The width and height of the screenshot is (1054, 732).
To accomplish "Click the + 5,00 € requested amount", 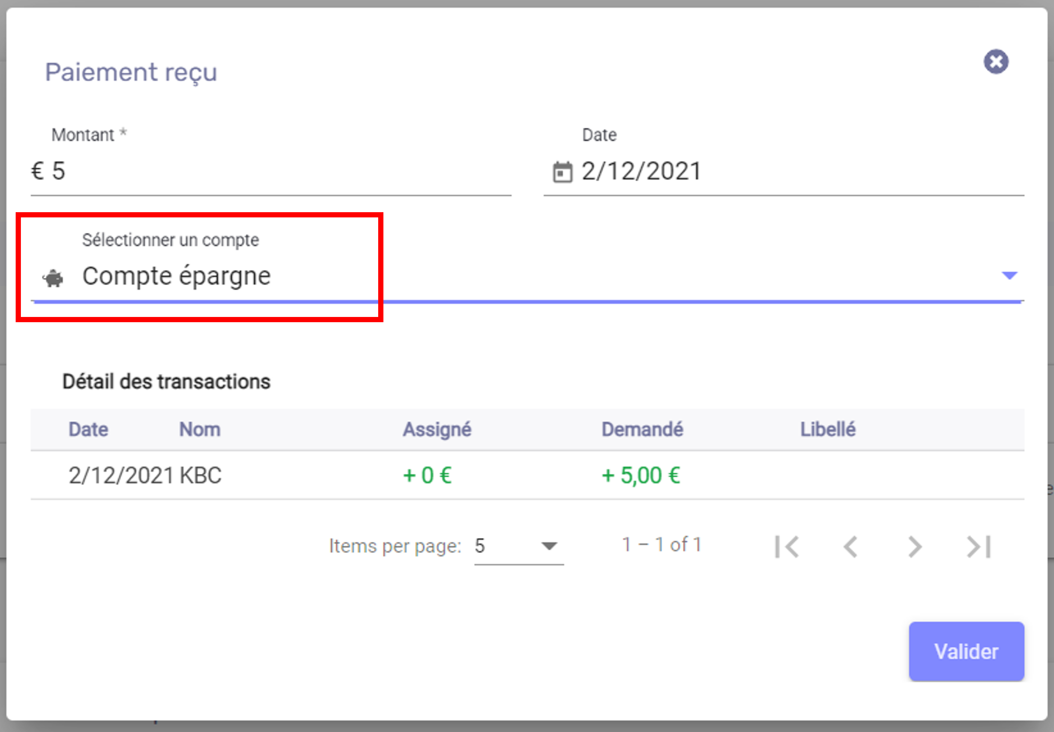I will [x=640, y=475].
